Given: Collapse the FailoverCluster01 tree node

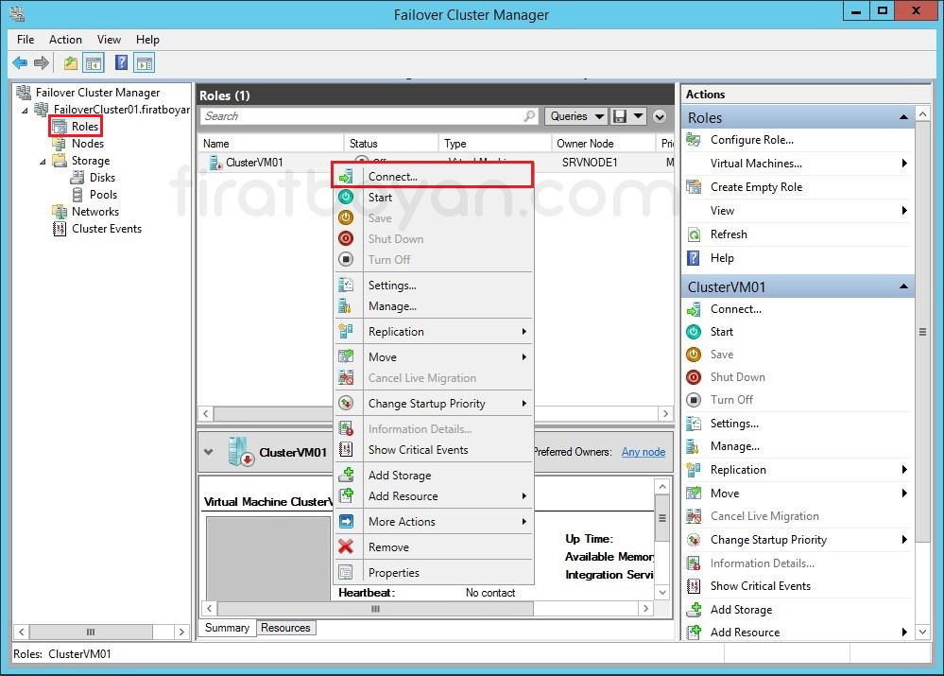Looking at the screenshot, I should click(x=25, y=111).
